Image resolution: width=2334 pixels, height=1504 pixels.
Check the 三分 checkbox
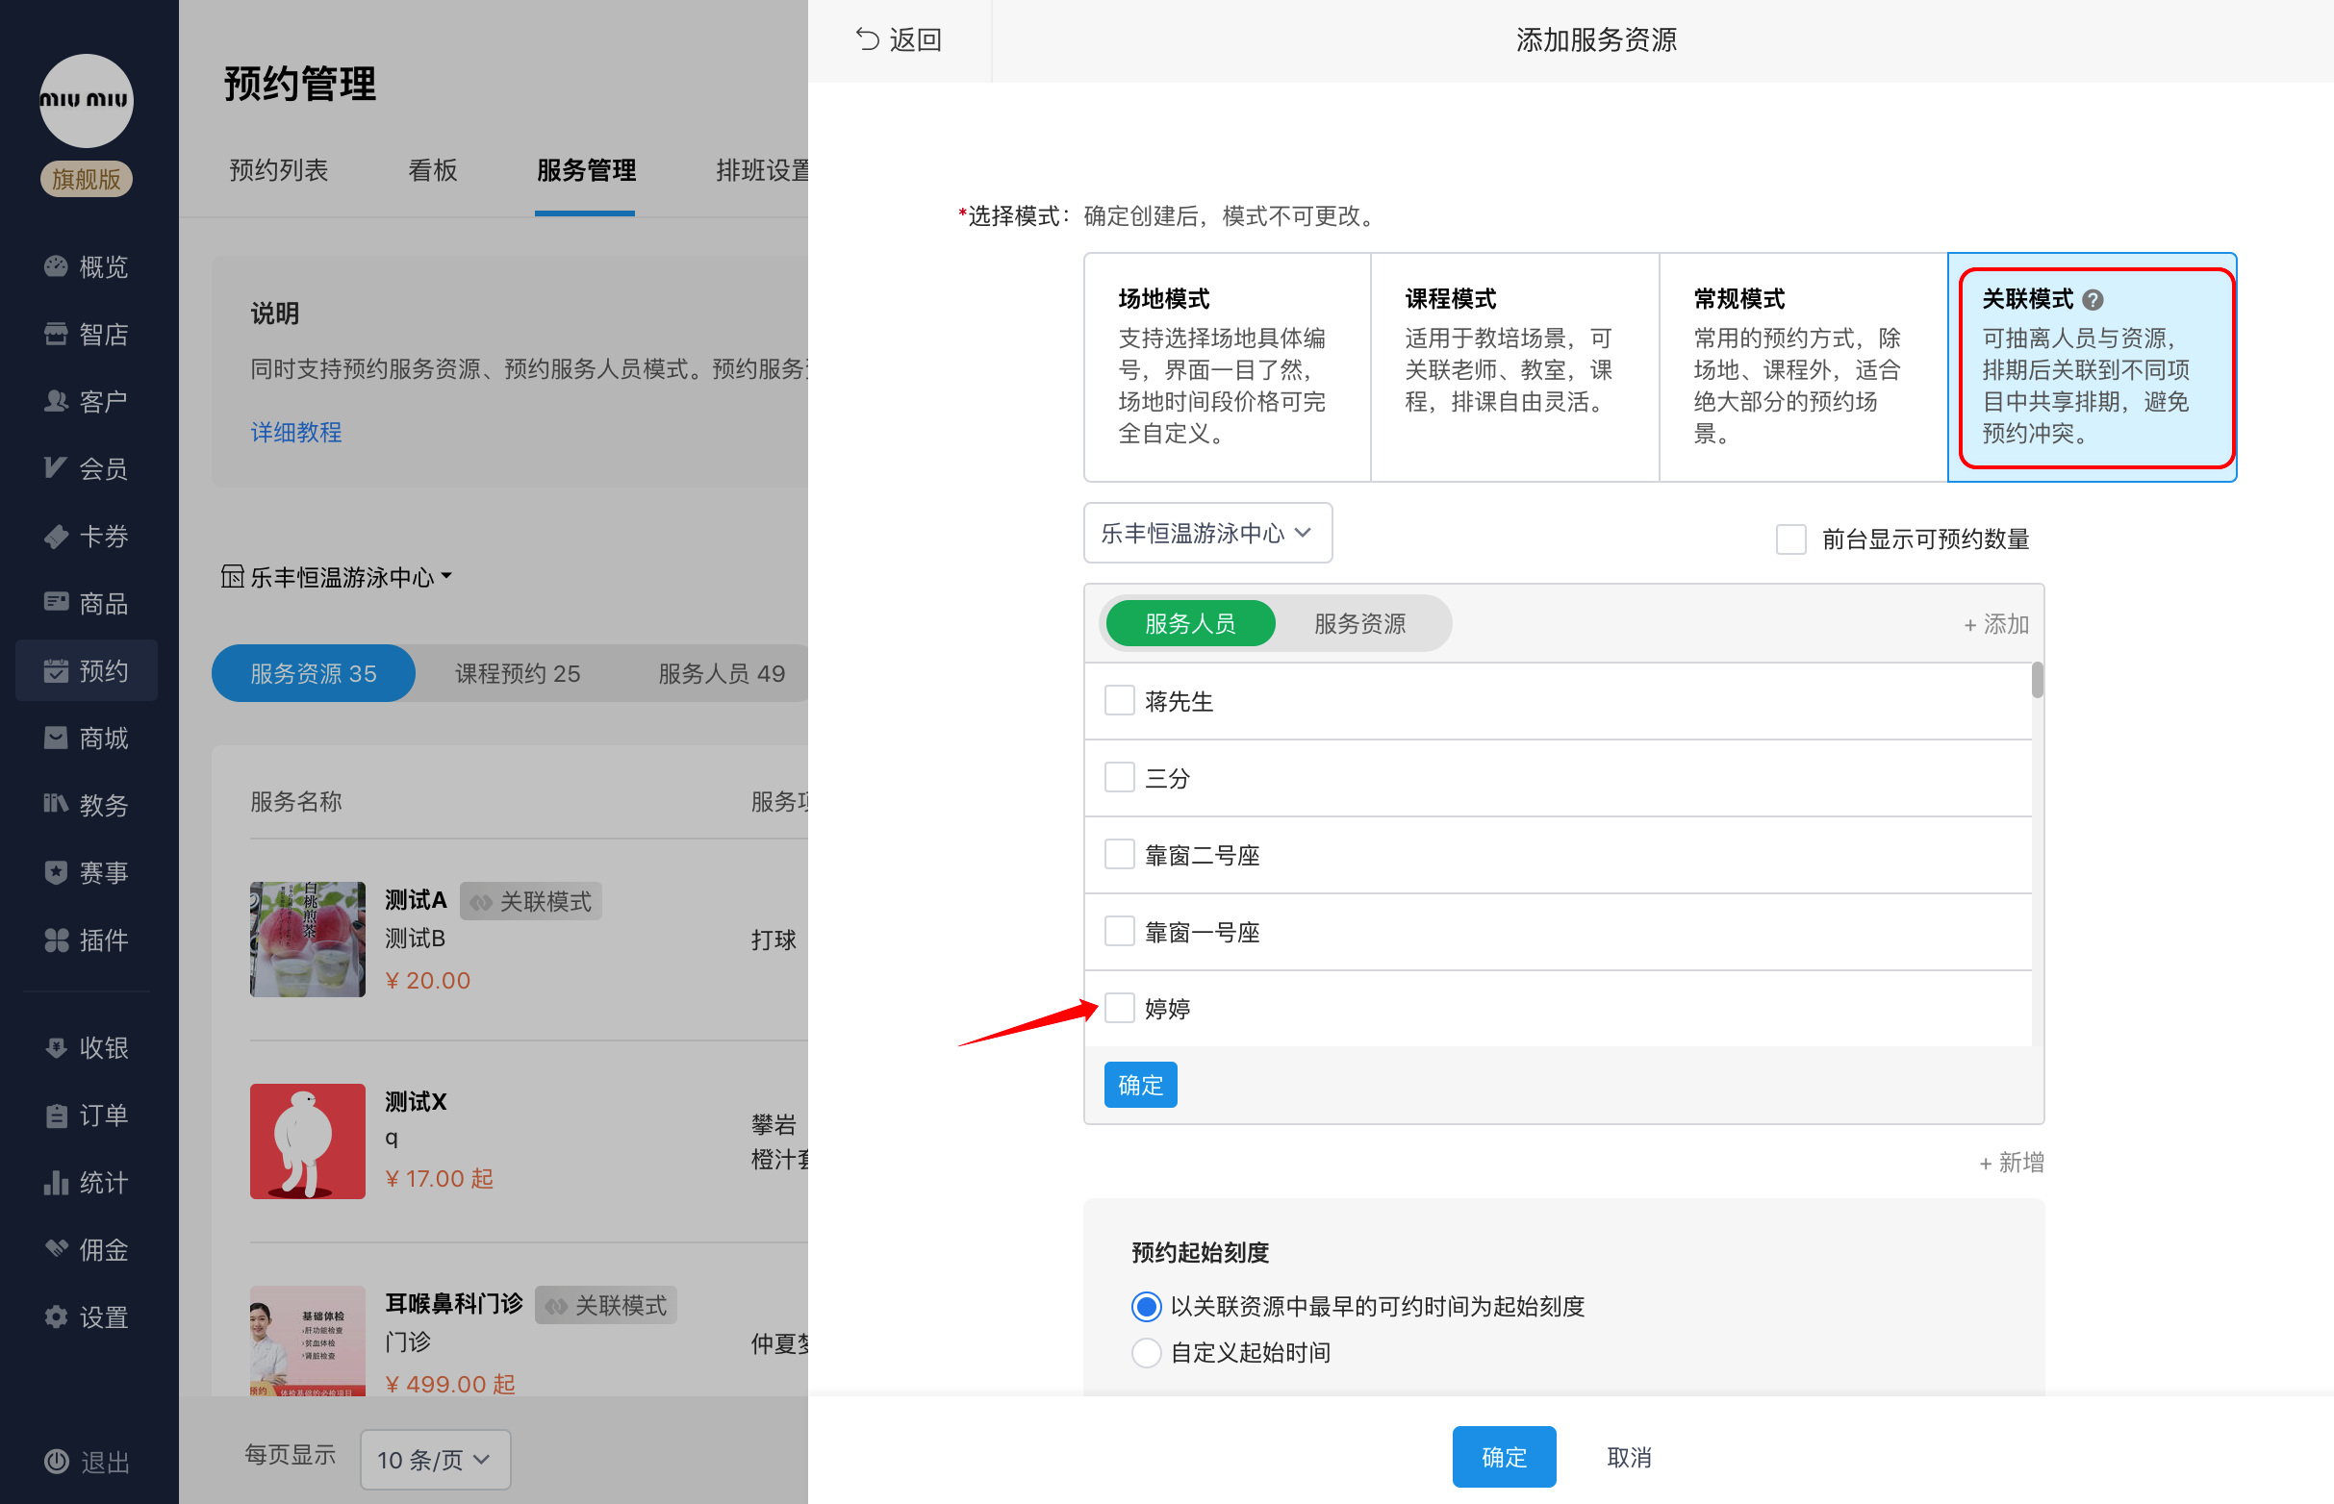1119,777
